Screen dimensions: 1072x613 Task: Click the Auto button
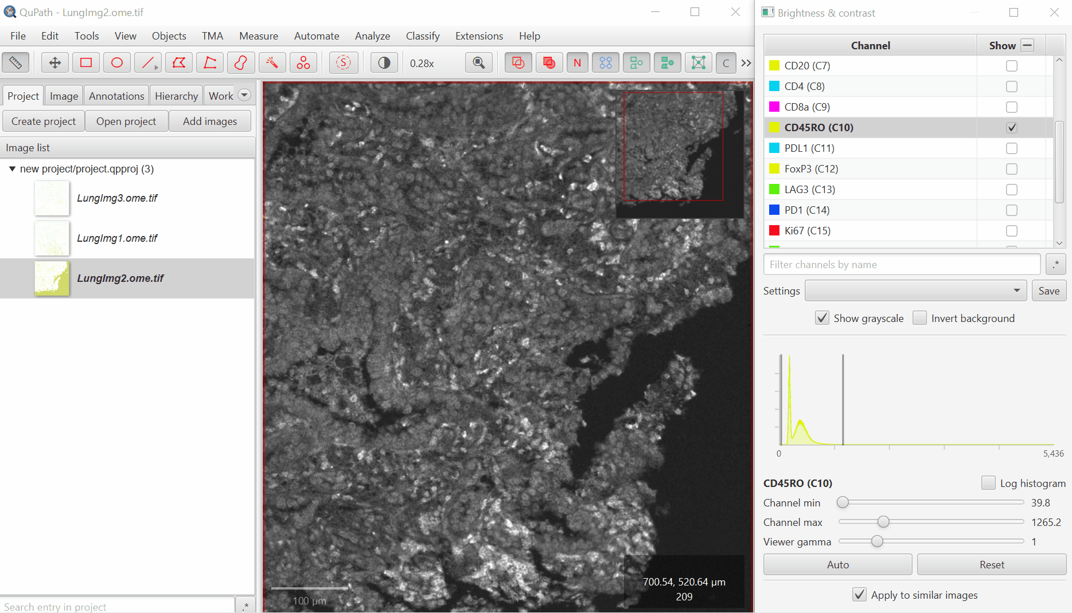tap(837, 564)
